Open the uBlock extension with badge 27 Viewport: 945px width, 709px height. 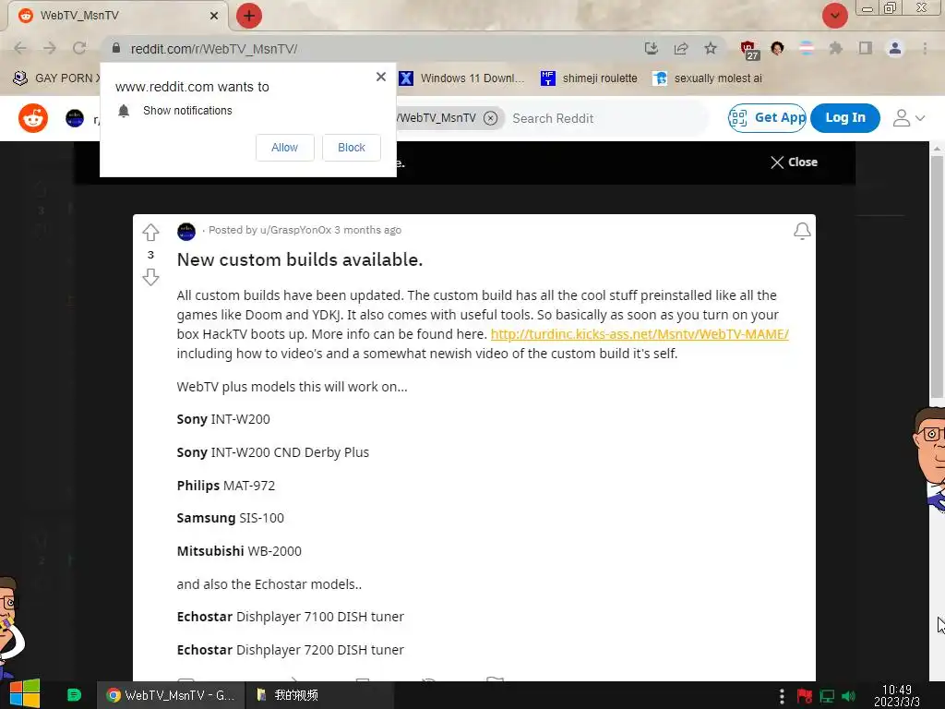749,50
